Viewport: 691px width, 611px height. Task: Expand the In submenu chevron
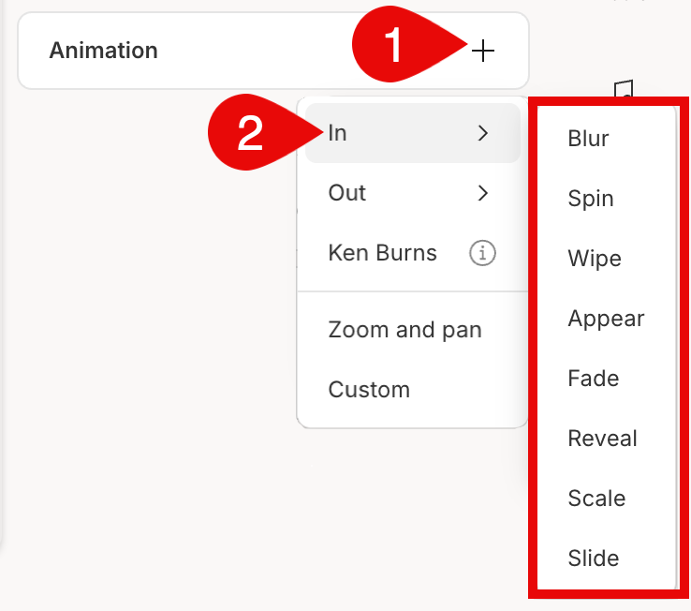[x=483, y=133]
